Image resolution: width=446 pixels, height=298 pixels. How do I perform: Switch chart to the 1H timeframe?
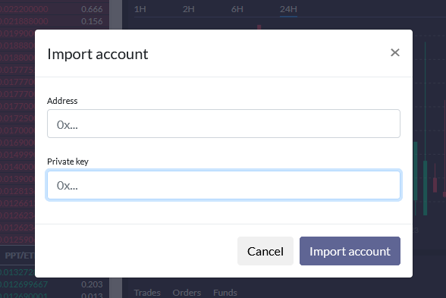pos(140,9)
